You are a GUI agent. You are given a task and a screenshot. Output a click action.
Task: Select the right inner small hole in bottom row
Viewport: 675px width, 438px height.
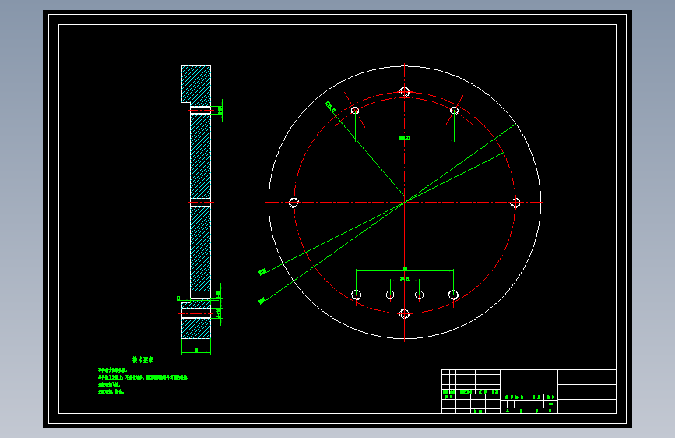(x=420, y=295)
